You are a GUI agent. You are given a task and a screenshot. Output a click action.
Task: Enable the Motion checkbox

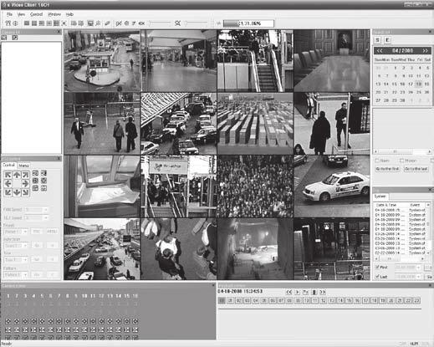click(401, 161)
